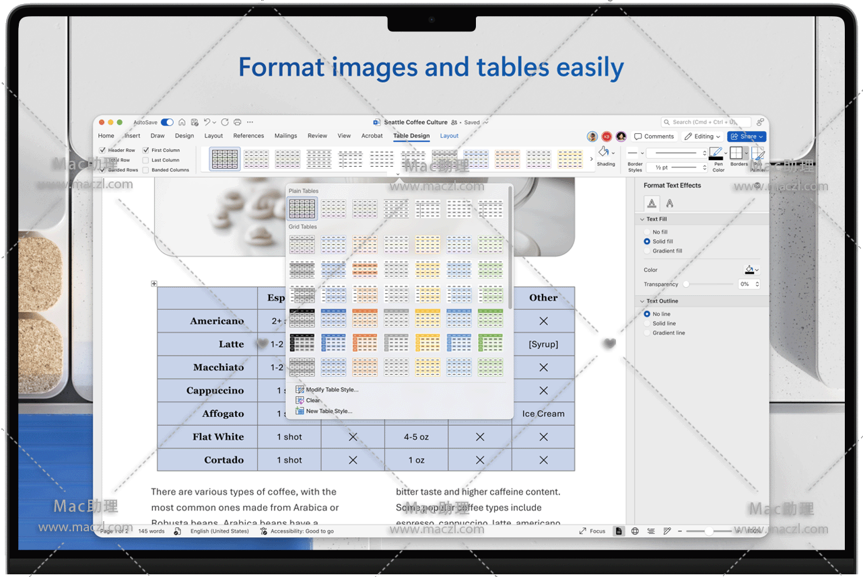Viewport: 863px width, 577px height.
Task: Click the Web Layout globe icon in status bar
Action: click(635, 531)
